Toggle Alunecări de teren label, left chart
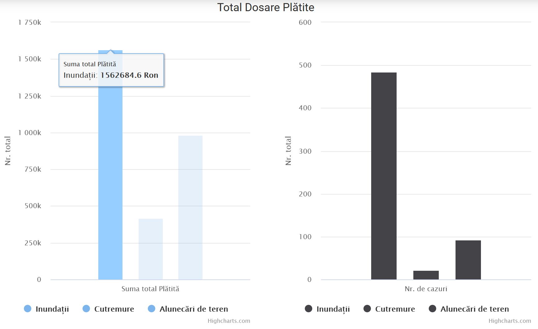The height and width of the screenshot is (329, 538). [193, 309]
